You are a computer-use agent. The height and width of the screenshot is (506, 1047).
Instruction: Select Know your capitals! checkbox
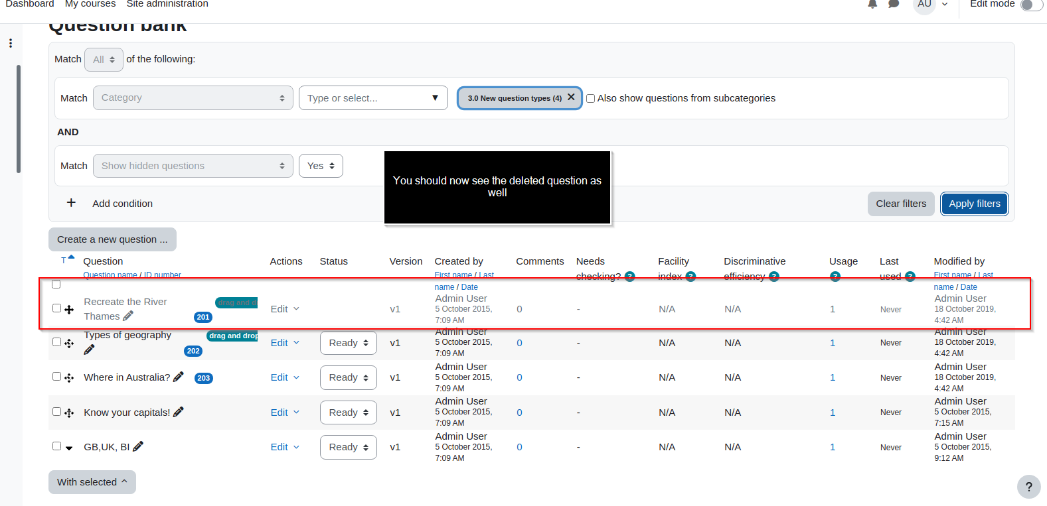56,412
